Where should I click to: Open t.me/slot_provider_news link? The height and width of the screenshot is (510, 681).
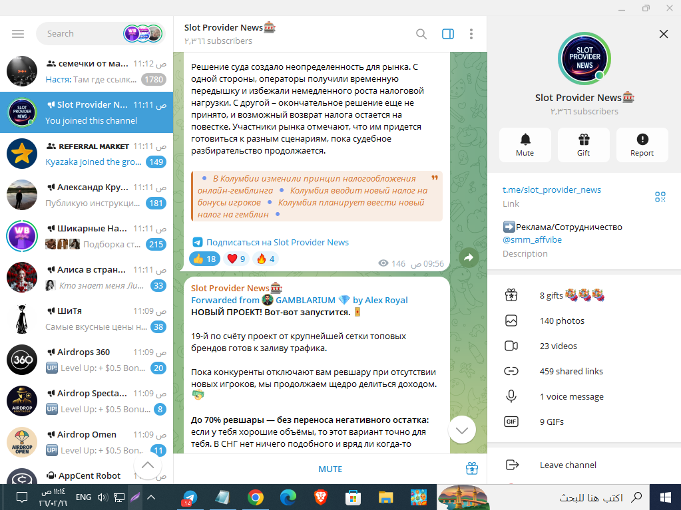pyautogui.click(x=552, y=190)
